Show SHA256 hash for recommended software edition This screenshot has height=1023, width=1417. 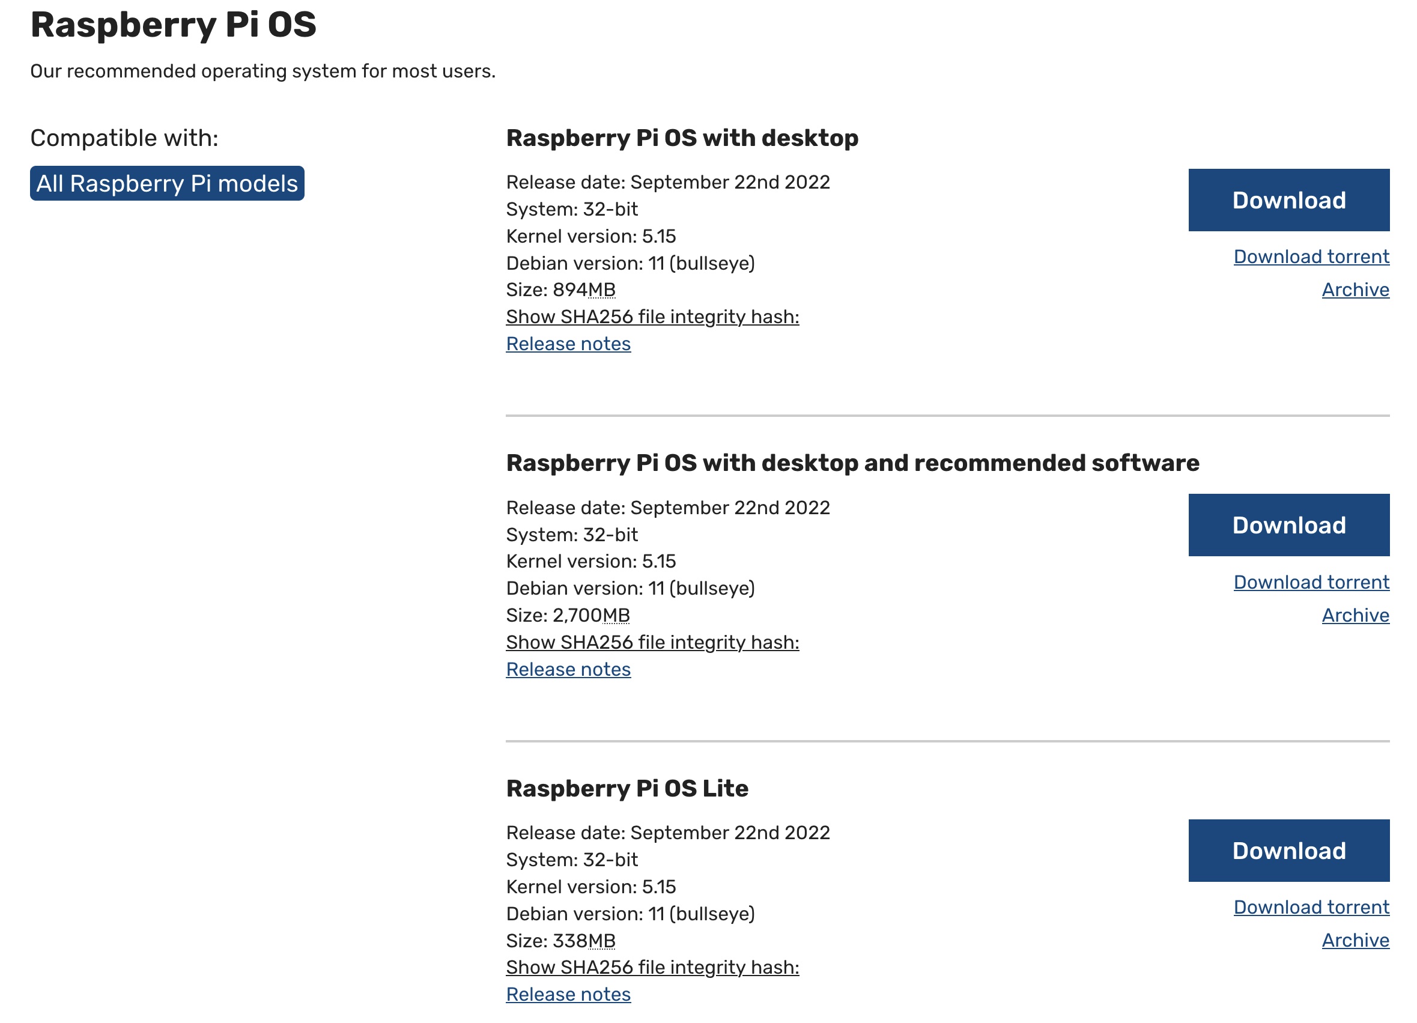pyautogui.click(x=652, y=642)
